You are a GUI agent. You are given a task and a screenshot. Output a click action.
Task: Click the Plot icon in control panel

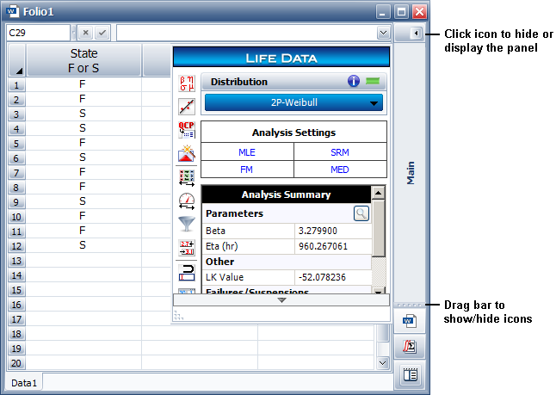pyautogui.click(x=186, y=107)
